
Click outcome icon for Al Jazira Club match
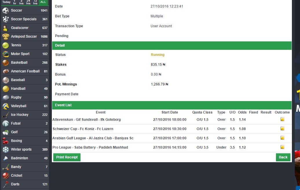282,138
